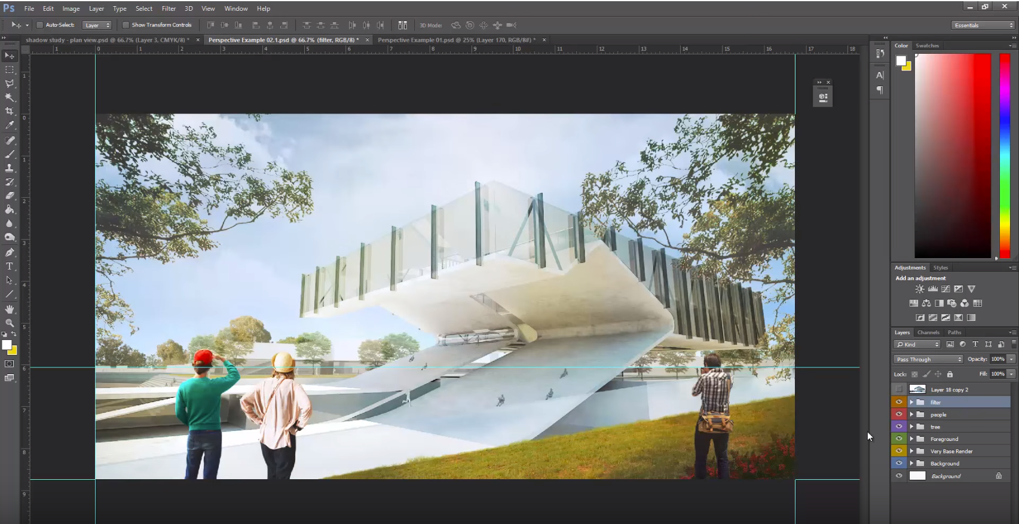This screenshot has height=524, width=1019.
Task: Expand the tree layer group
Action: pyautogui.click(x=911, y=427)
